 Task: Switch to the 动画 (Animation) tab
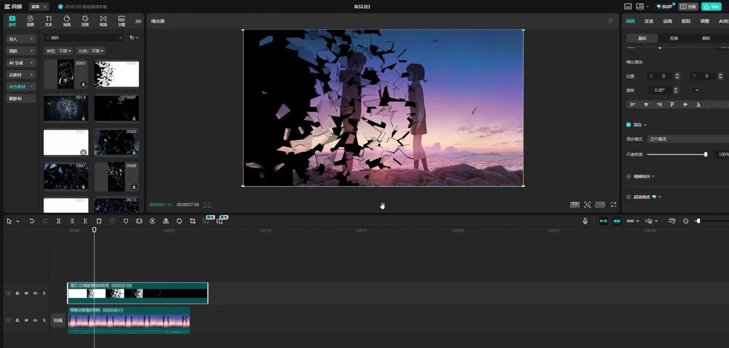(x=667, y=21)
